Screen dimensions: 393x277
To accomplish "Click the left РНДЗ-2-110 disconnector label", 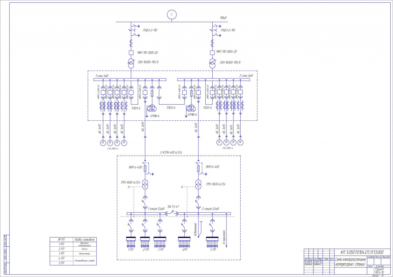I will pos(150,30).
